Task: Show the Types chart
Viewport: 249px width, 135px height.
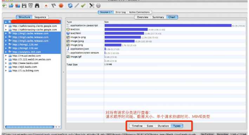Action: click(177, 126)
